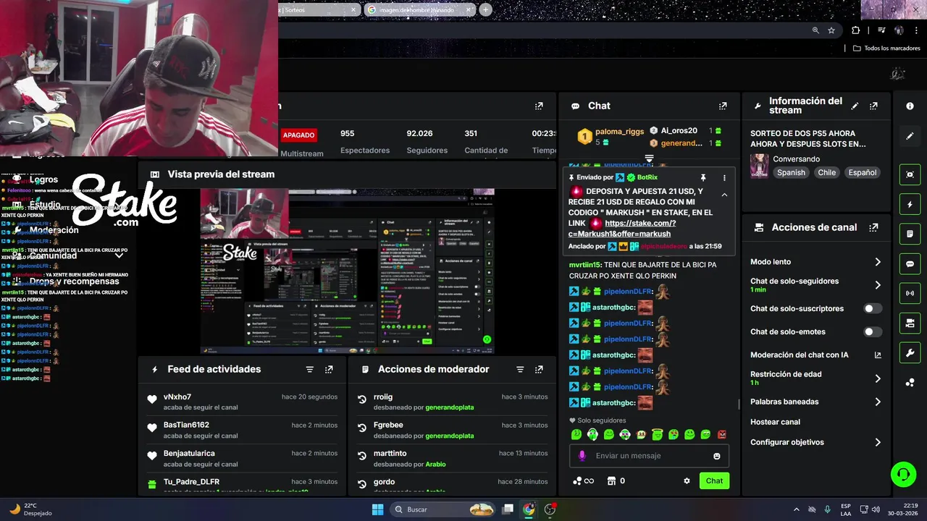The image size is (927, 521).
Task: Collapse the pinned BotRix message
Action: (724, 195)
